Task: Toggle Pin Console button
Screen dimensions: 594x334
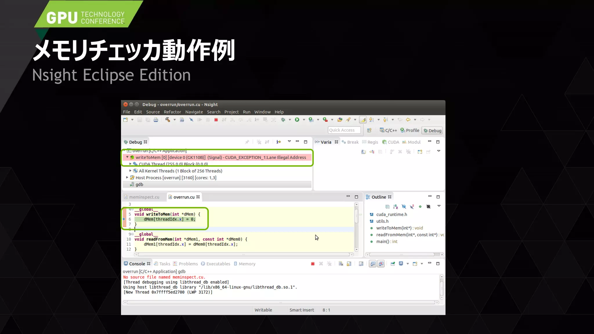Action: tap(393, 264)
